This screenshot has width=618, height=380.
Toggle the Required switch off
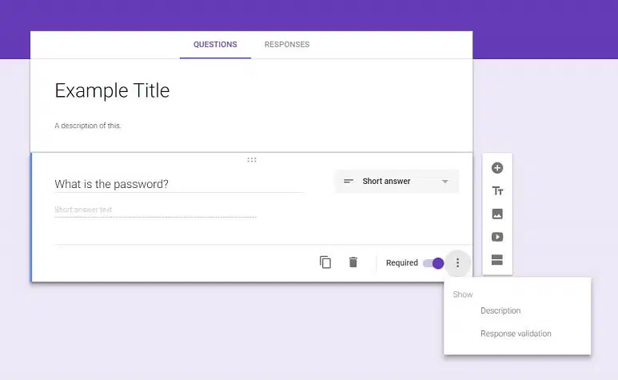433,263
